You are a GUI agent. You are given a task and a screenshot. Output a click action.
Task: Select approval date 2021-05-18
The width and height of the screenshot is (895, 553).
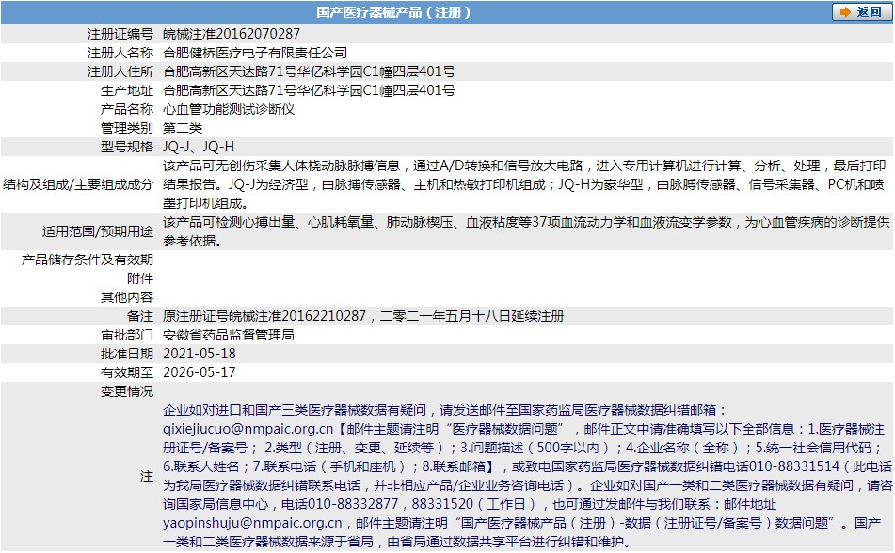click(x=200, y=354)
